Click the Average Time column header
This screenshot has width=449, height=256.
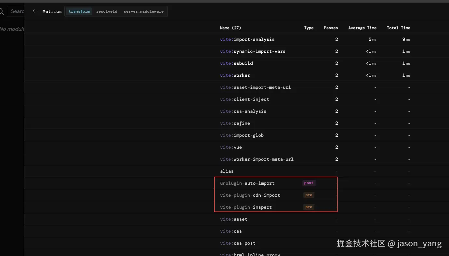(362, 28)
